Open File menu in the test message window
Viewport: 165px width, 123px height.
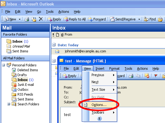[66, 69]
